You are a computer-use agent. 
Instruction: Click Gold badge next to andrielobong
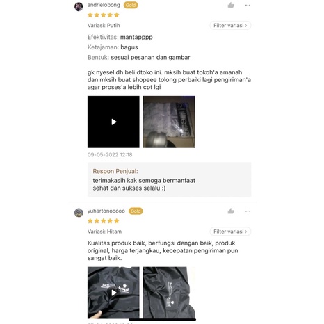(x=131, y=5)
